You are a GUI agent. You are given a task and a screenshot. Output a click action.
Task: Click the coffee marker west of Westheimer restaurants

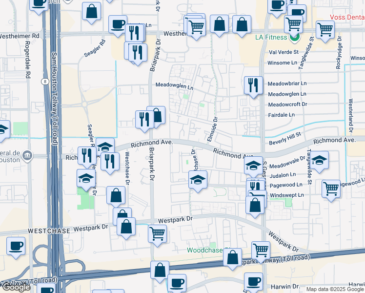118,24
